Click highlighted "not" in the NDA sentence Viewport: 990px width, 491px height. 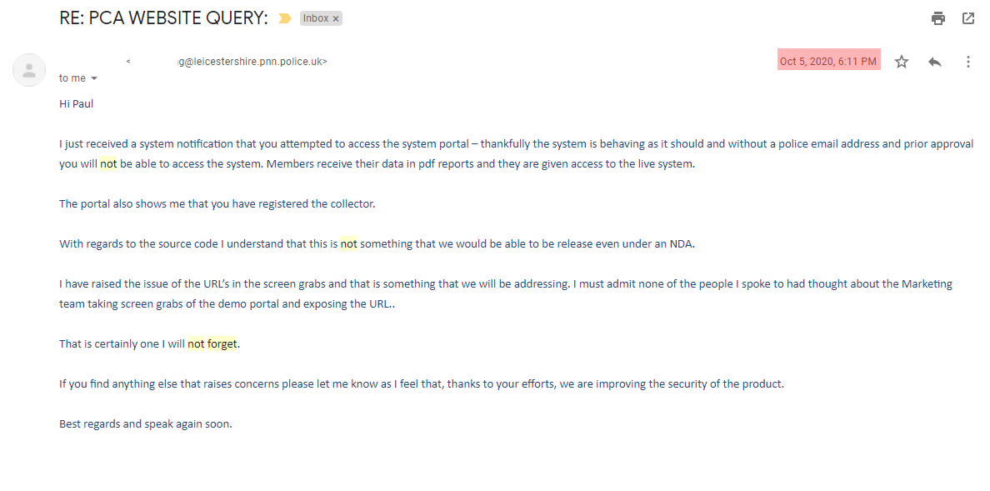(x=348, y=244)
